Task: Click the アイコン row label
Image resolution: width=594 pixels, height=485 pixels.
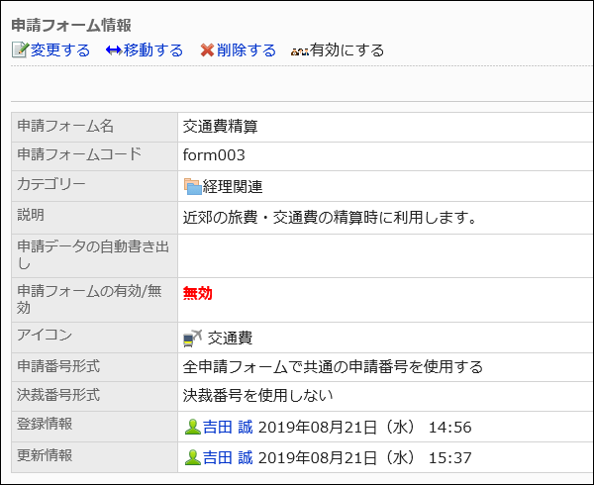Action: [x=45, y=335]
